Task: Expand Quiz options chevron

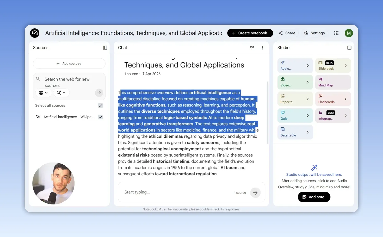Action: pyautogui.click(x=308, y=116)
